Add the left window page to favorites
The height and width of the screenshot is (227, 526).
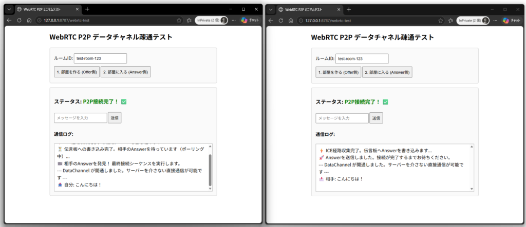point(179,20)
